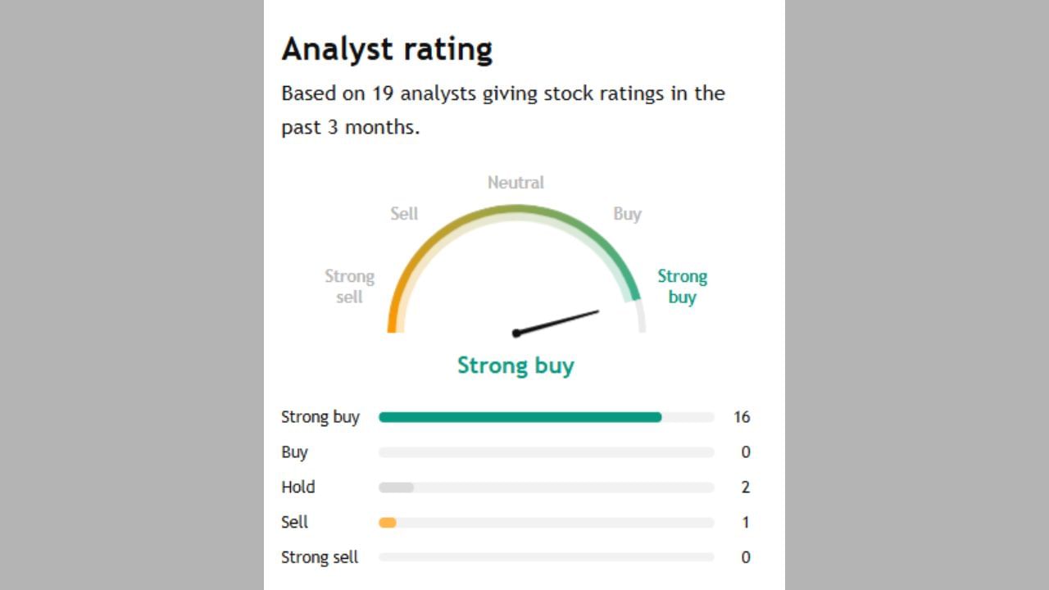Click the count 16 beside Strong buy bar
The height and width of the screenshot is (590, 1049).
coord(742,417)
